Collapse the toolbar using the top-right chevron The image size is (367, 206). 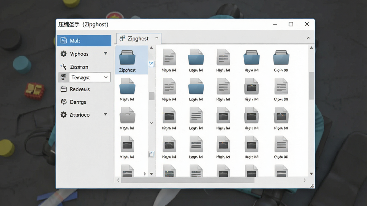tap(309, 38)
